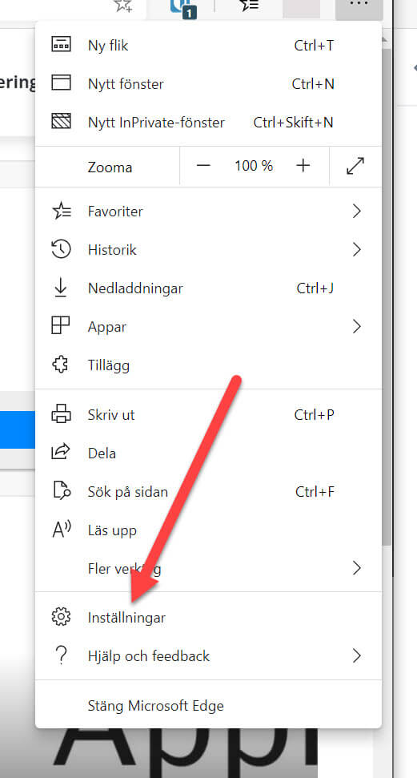
Task: Expand the Appar submenu chevron
Action: (x=356, y=326)
